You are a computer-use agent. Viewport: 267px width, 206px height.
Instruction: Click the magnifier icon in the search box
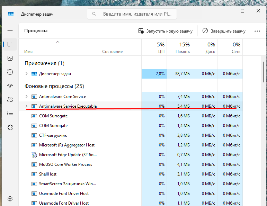94,14
